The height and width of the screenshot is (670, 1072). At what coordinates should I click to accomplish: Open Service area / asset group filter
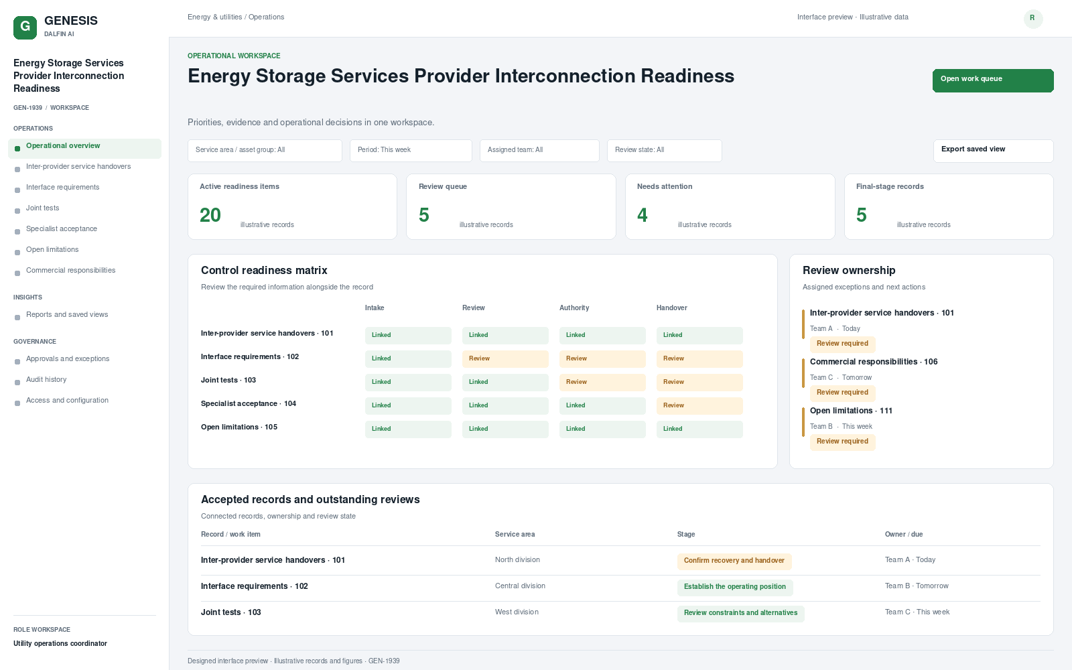[x=265, y=151]
